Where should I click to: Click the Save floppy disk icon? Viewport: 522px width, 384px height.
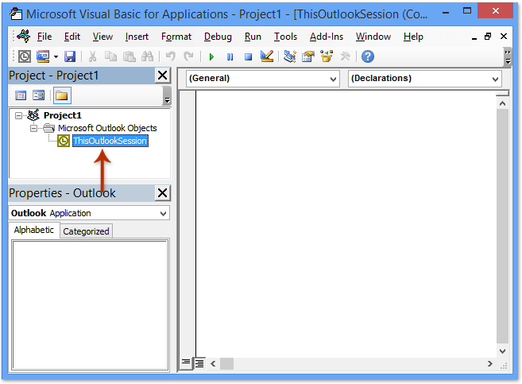click(70, 56)
